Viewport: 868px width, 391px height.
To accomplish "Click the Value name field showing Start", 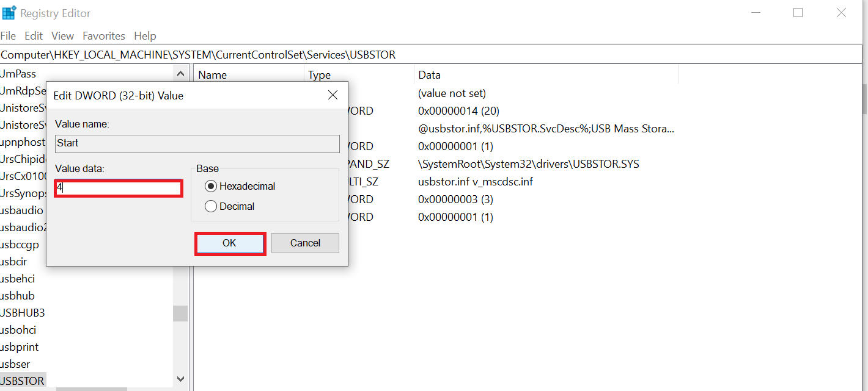I will point(197,143).
